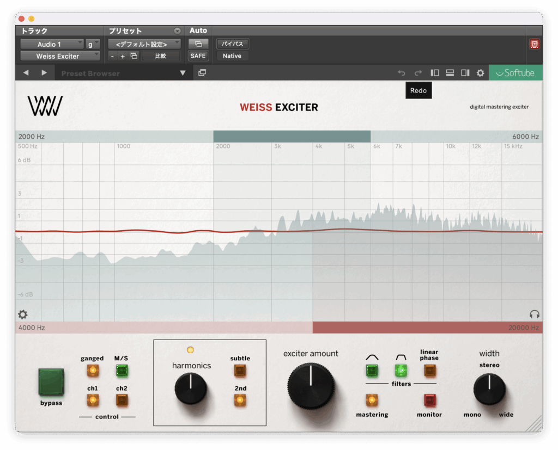Image resolution: width=558 pixels, height=450 pixels.
Task: Go to next preset arrow
Action: pyautogui.click(x=44, y=73)
